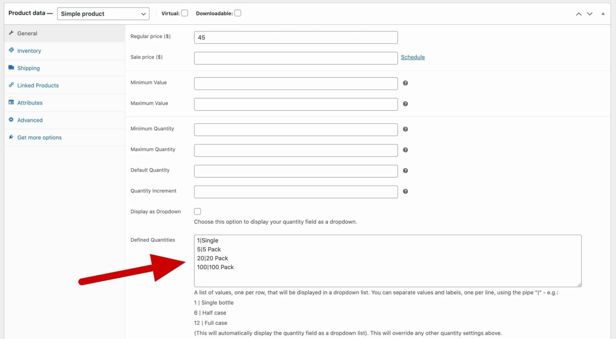Click the '1 | Single bottle' example text
Screen dimensions: 616x339
tap(214, 302)
